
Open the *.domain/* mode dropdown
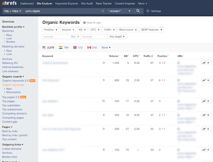click(119, 11)
